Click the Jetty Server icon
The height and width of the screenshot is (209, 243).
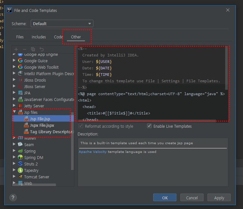click(20, 106)
